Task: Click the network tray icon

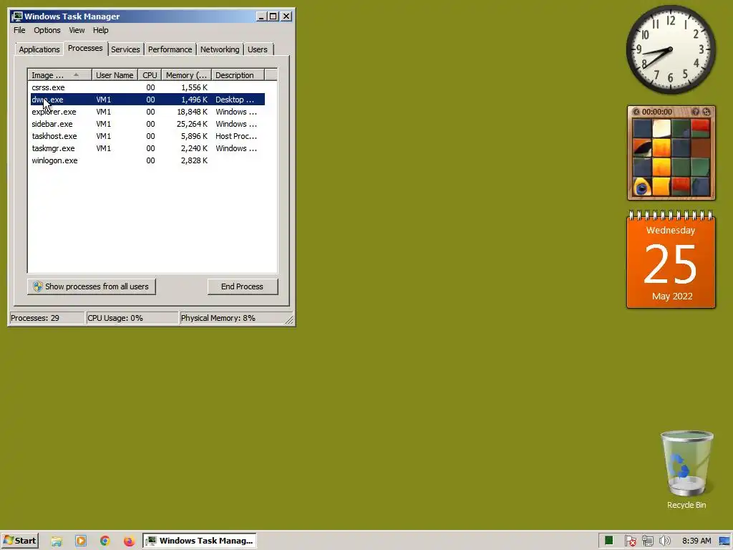Action: (647, 541)
